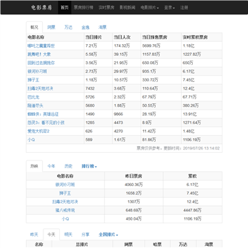Expand the 登录 navbar dropdown
The image size is (248, 248).
click(x=169, y=8)
